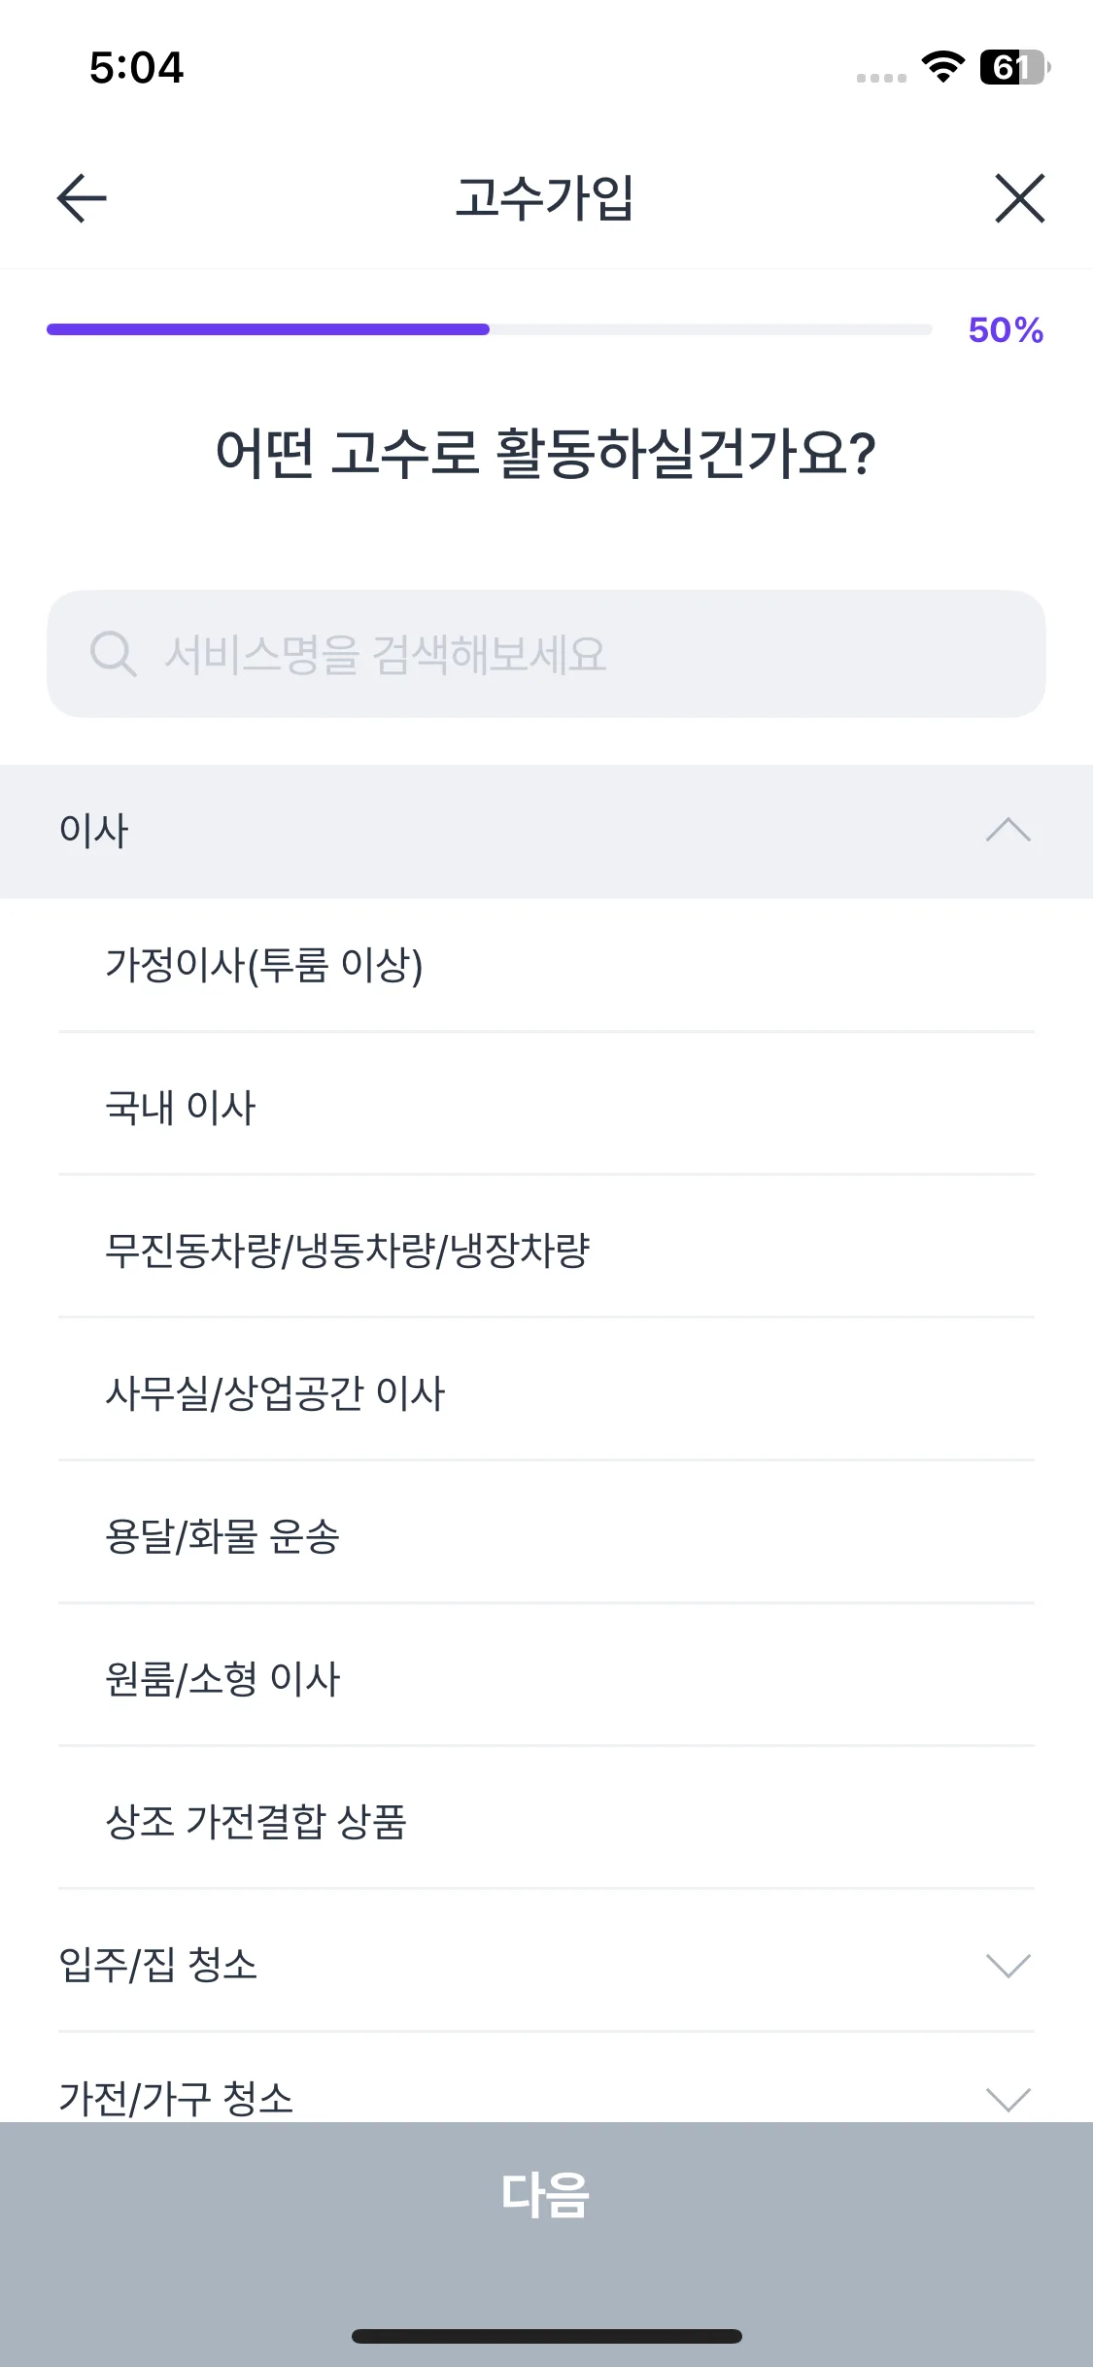Viewport: 1093px width, 2367px height.
Task: Choose 사무실/상업공간 이사 option
Action: [275, 1393]
